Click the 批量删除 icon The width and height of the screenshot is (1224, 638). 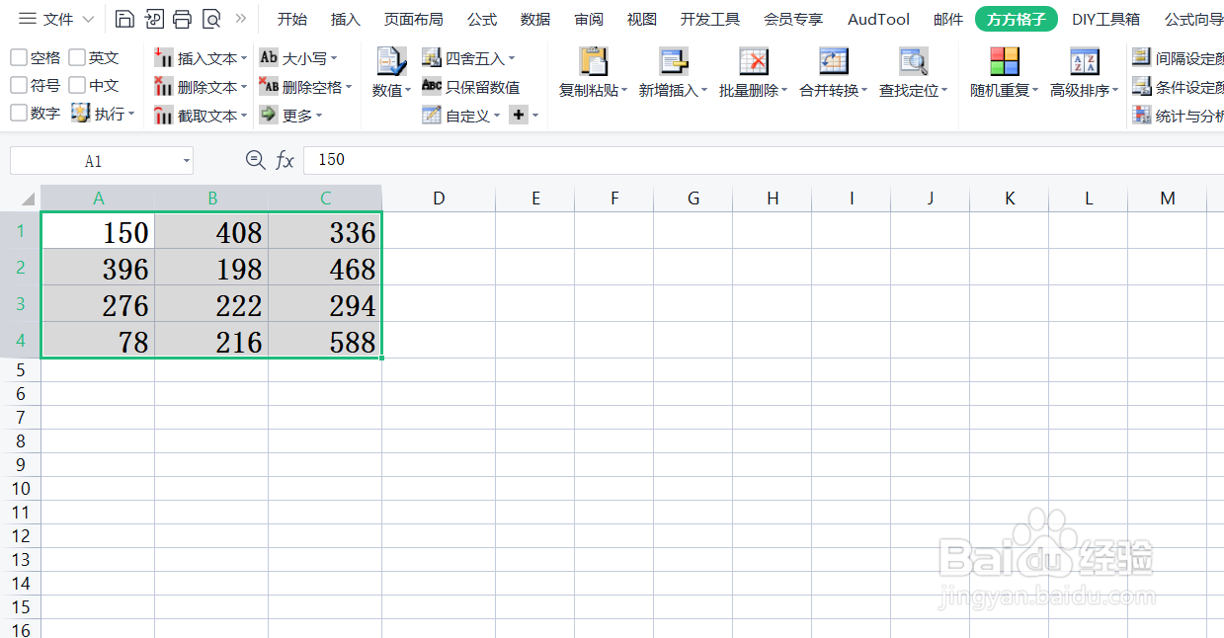coord(754,61)
